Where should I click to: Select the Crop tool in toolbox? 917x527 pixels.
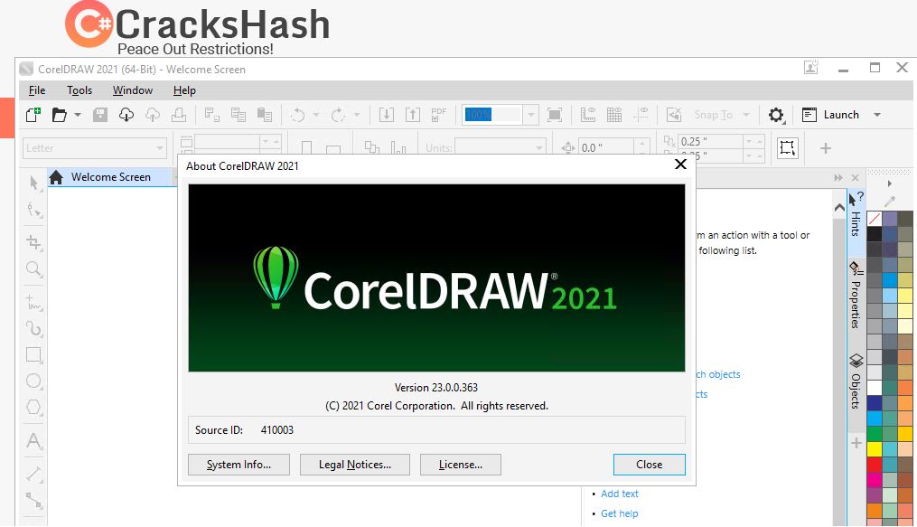(x=34, y=242)
